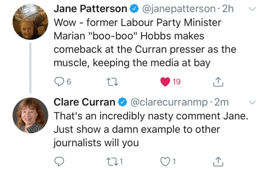This screenshot has width=265, height=170.
Task: Like Clare Curran's reply
Action: tap(166, 161)
